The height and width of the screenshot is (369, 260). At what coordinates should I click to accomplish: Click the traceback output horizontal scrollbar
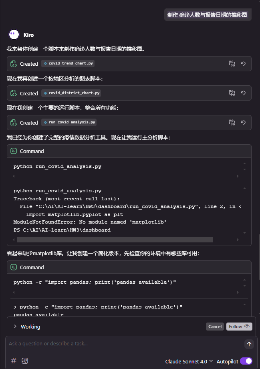115,240
